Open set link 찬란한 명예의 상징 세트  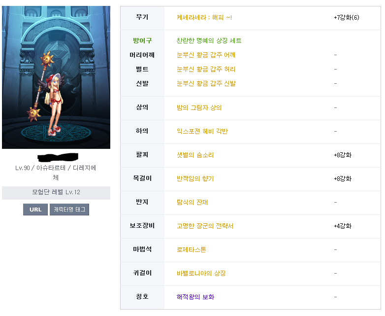(209, 40)
